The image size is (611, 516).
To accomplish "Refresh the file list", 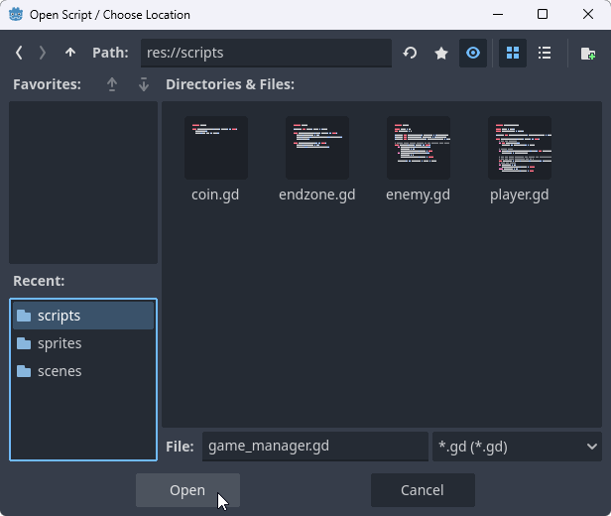I will click(410, 53).
